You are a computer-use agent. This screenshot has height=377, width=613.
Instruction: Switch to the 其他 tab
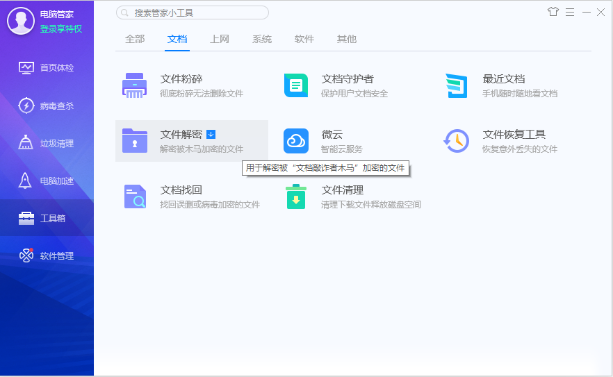(347, 39)
